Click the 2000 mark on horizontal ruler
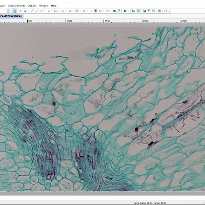This screenshot has height=205, width=205. [146, 21]
